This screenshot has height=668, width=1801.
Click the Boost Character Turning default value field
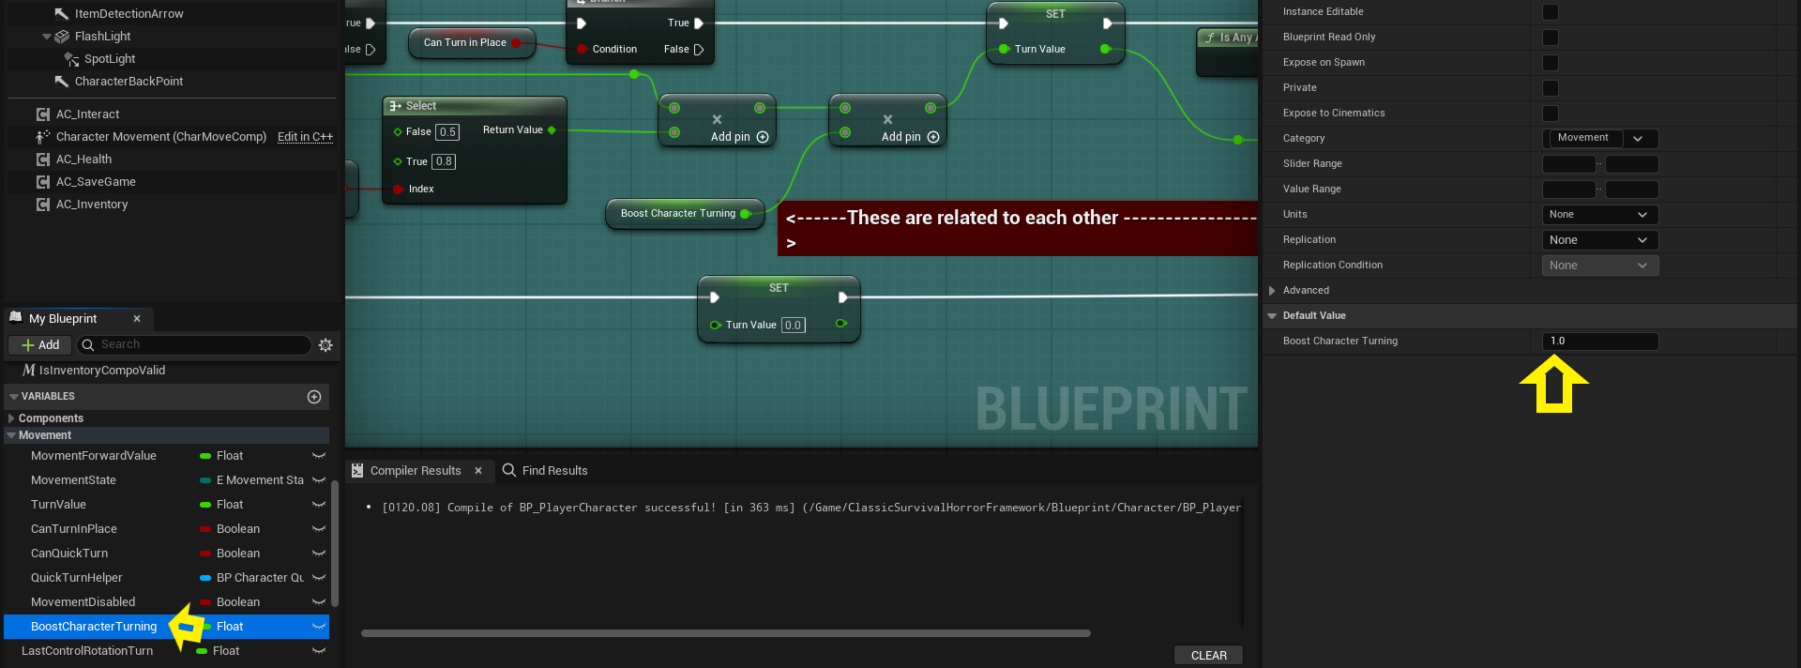(1600, 342)
